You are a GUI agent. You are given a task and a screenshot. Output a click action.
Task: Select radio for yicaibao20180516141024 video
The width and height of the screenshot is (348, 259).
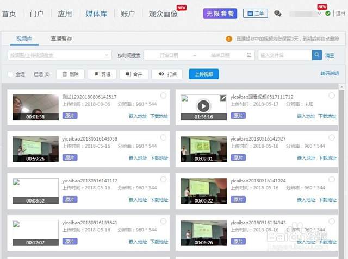pos(332,179)
